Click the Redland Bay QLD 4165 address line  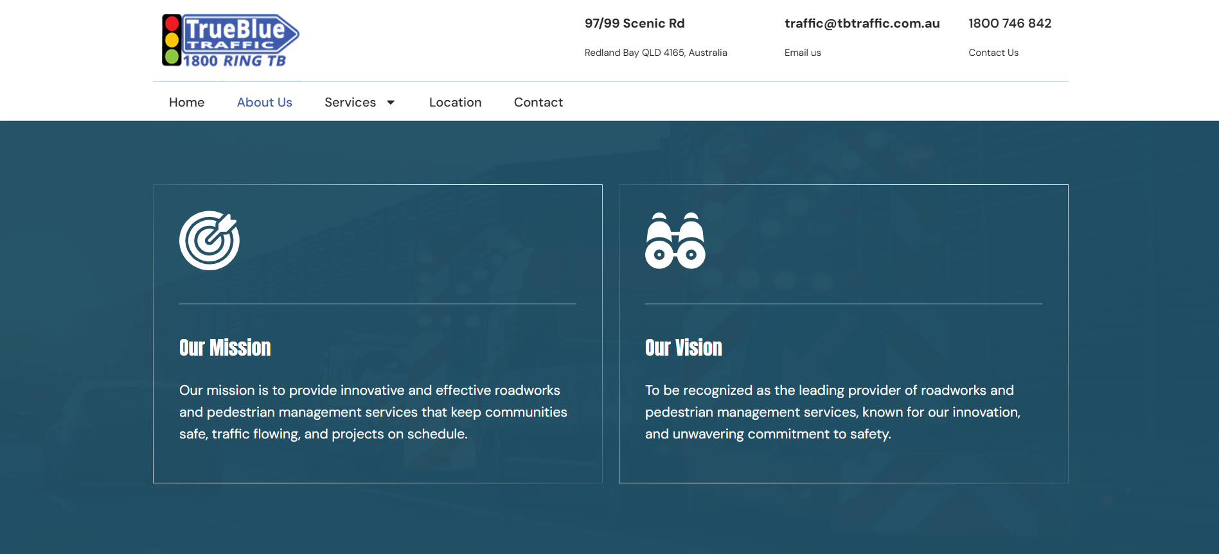655,53
